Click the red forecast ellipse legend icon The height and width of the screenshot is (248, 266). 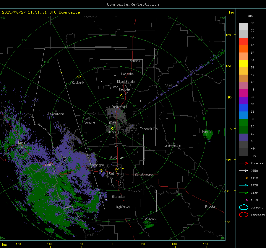pos(244,215)
